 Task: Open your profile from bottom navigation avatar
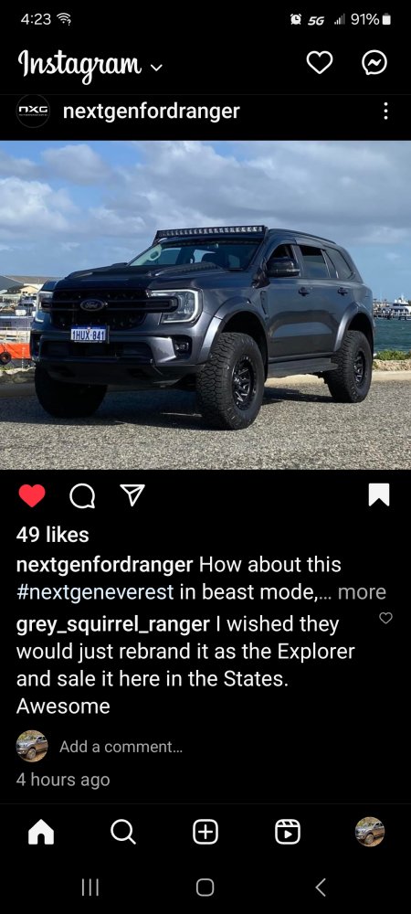[370, 832]
